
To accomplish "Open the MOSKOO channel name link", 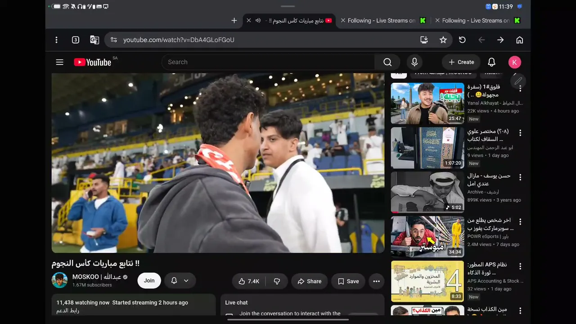I will pyautogui.click(x=97, y=277).
